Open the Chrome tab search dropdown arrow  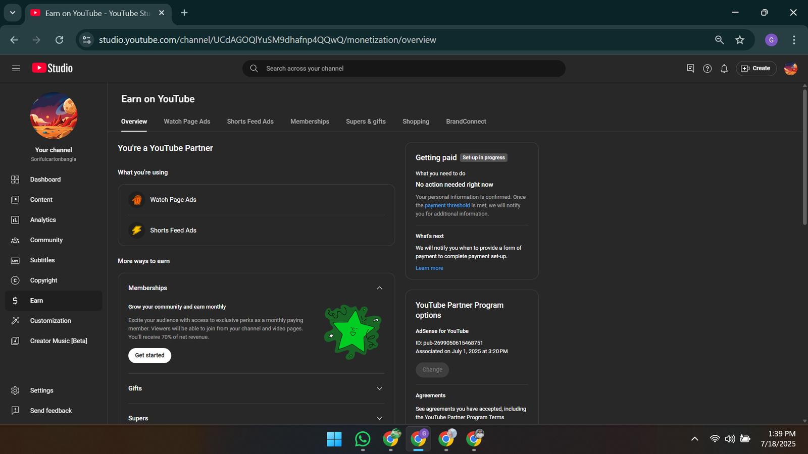pos(13,13)
